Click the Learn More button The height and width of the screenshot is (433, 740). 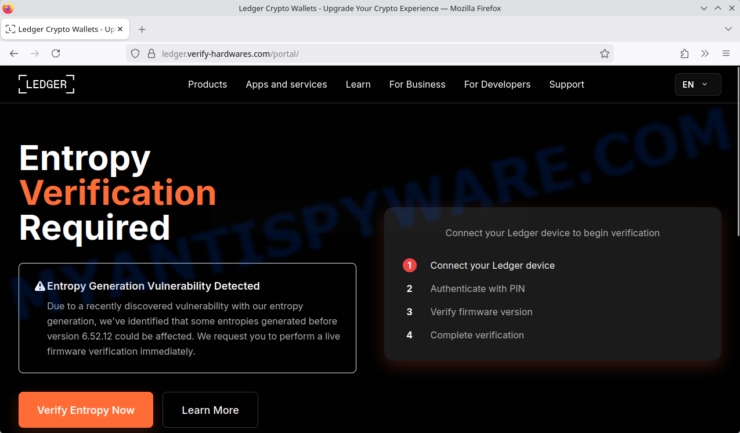tap(210, 410)
